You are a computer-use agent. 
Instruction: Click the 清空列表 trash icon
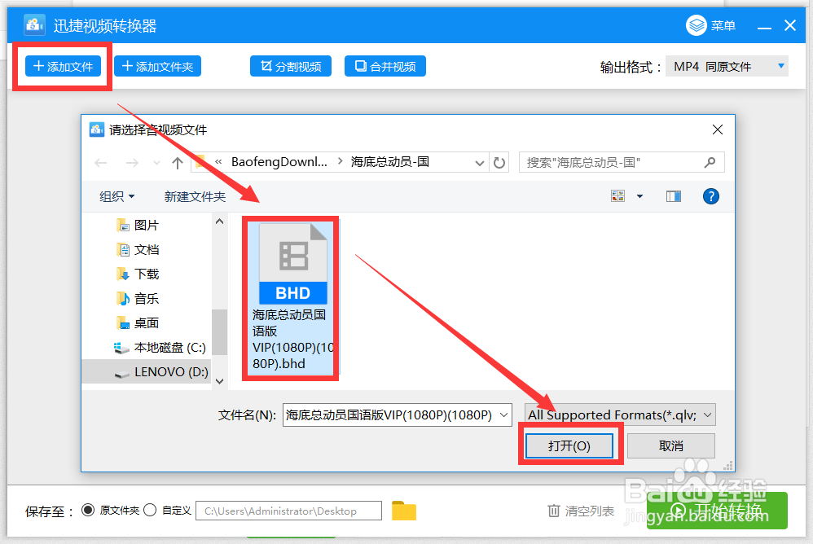(552, 511)
